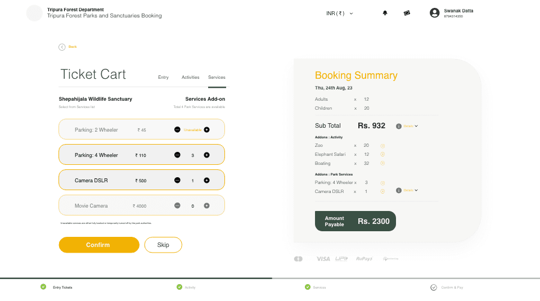
Task: Decrease Movie Camera quantity
Action: (177, 205)
